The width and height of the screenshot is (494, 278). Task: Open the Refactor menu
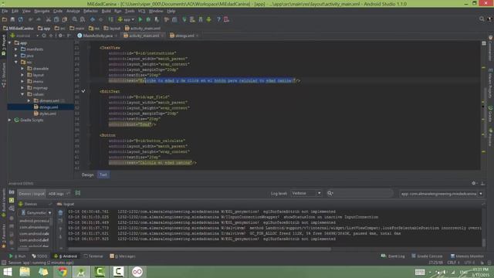tap(90, 11)
